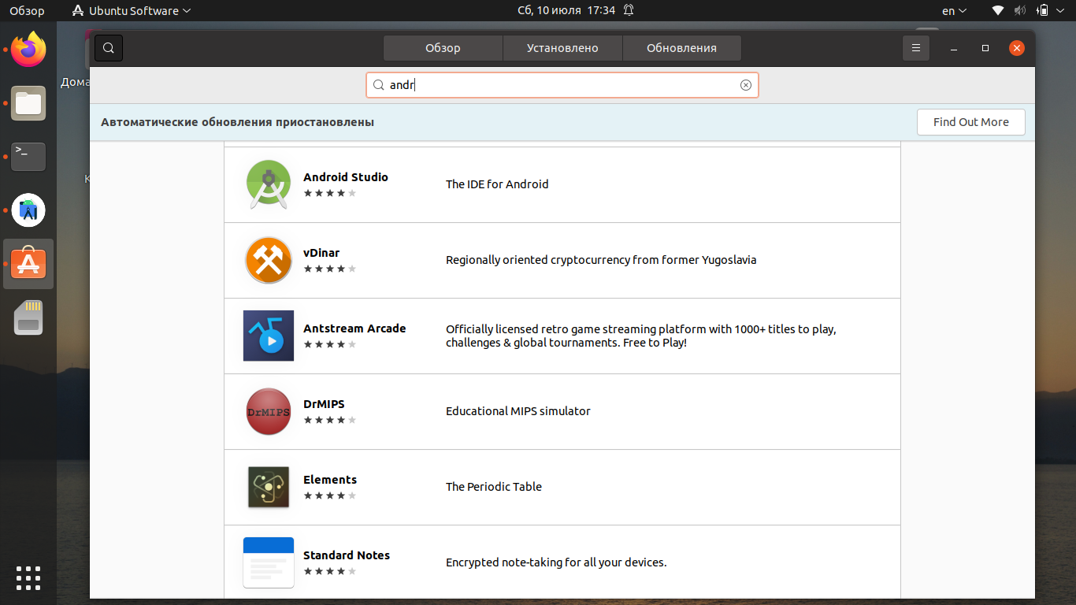1076x605 pixels.
Task: Click the vDinar hammer icon
Action: 269,260
